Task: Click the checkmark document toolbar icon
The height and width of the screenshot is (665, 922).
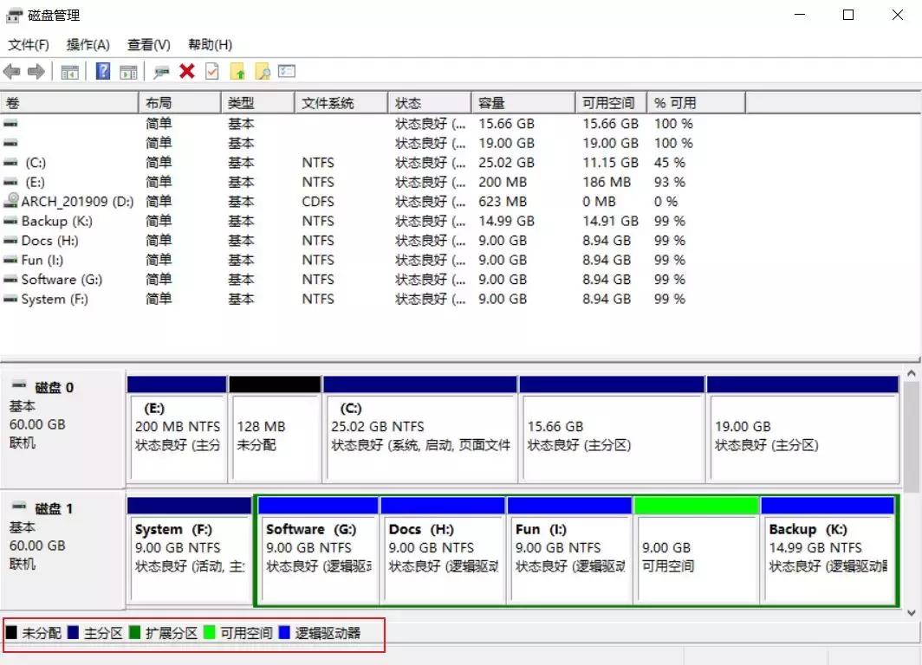Action: [x=211, y=71]
